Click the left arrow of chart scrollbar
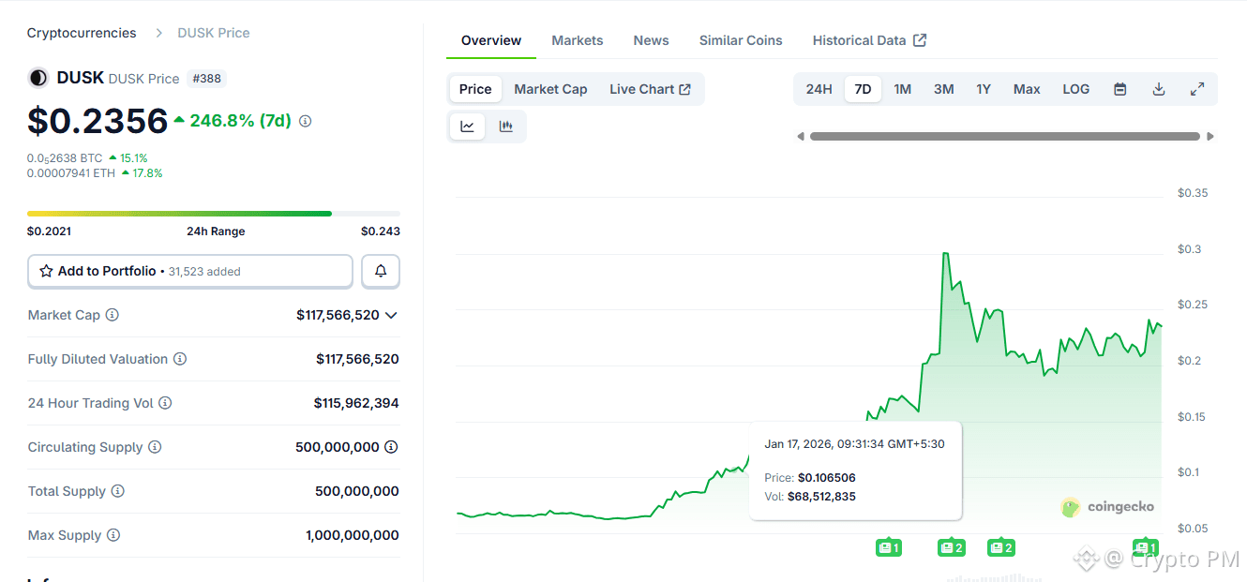This screenshot has height=582, width=1247. (801, 137)
